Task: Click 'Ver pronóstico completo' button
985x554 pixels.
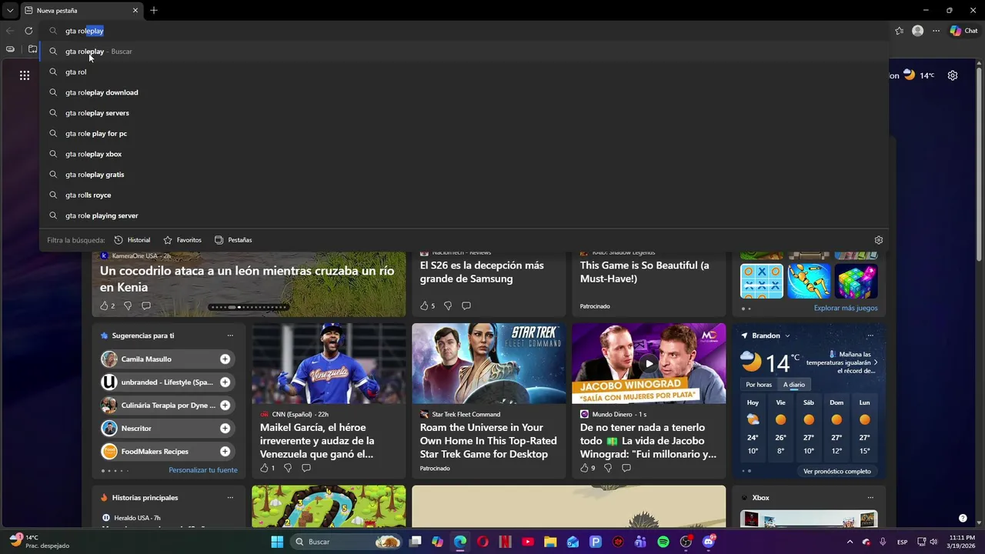Action: pyautogui.click(x=837, y=471)
